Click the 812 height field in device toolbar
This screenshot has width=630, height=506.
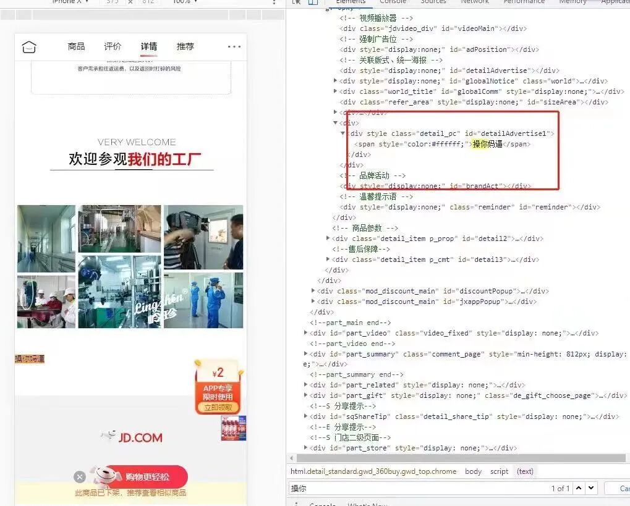[148, 2]
